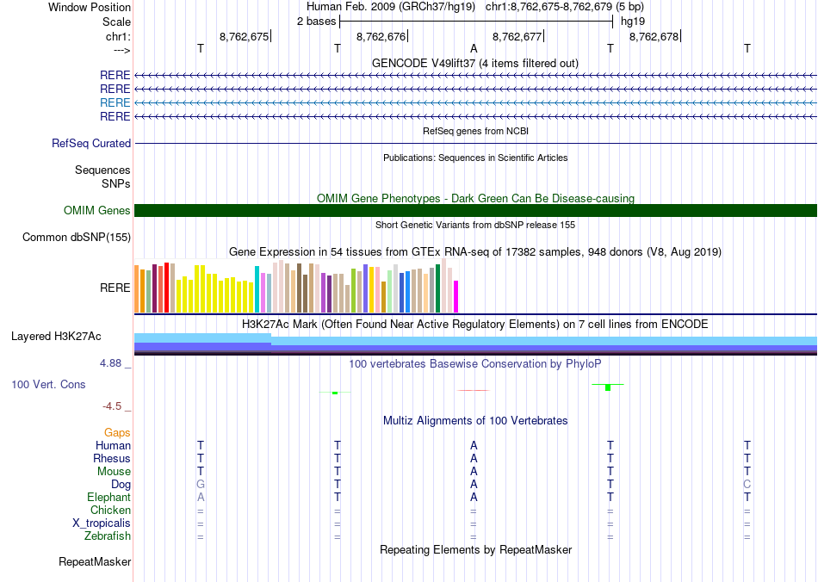Viewport: 818px width, 582px height.
Task: Click the Chicken alignment row label
Action: [x=110, y=510]
